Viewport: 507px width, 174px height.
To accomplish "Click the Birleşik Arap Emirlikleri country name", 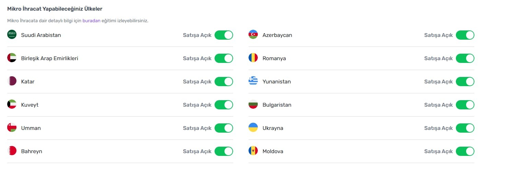I will (x=49, y=58).
